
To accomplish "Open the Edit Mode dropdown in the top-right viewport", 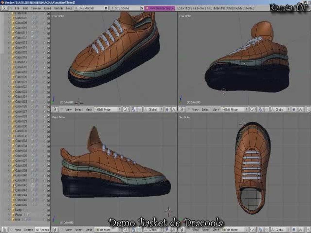I will click(x=235, y=109).
